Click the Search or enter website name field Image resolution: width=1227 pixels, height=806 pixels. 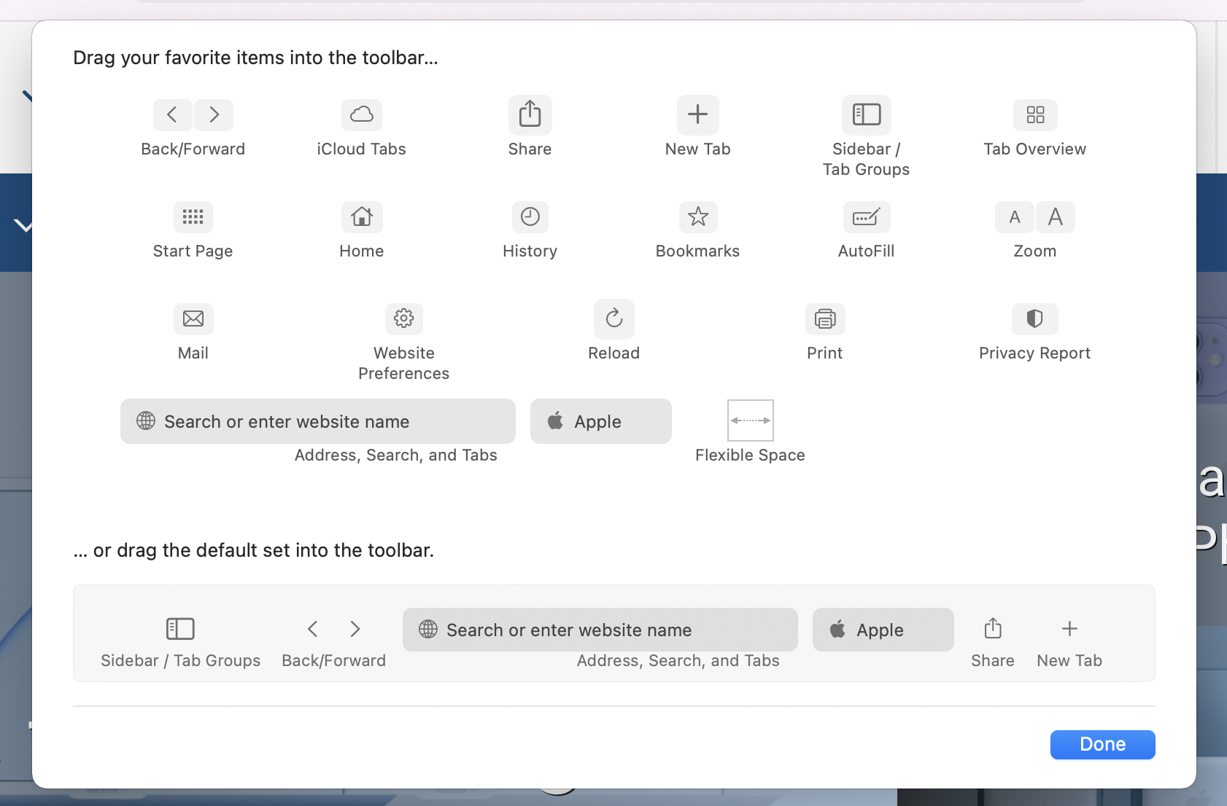click(x=318, y=420)
